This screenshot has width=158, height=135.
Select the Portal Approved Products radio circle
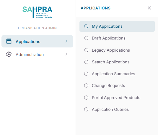pos(86,98)
